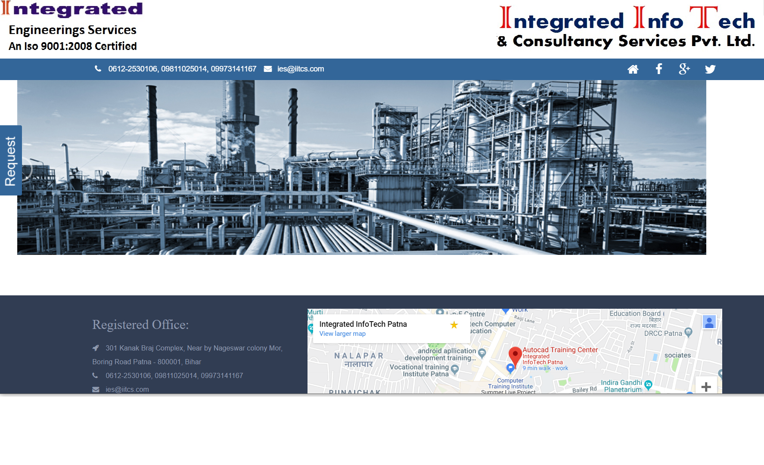Click the Autocad Training Center label on the map
The height and width of the screenshot is (465, 764).
560,349
